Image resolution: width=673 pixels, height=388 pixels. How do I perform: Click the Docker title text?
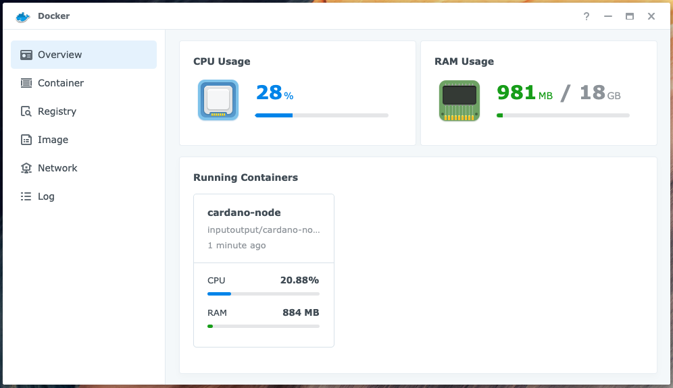click(x=53, y=16)
